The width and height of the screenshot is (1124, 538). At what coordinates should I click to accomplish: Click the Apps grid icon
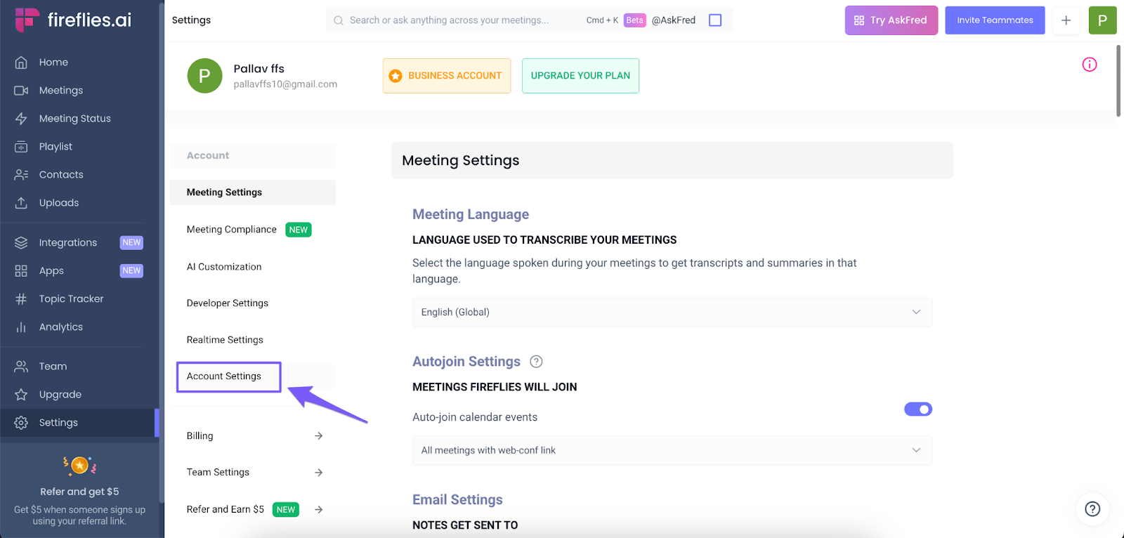point(21,270)
